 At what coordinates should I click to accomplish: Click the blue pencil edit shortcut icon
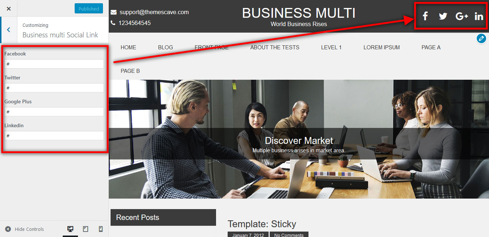click(x=481, y=38)
